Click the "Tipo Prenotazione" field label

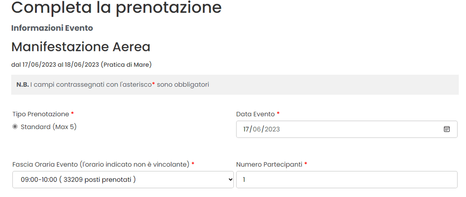[41, 114]
